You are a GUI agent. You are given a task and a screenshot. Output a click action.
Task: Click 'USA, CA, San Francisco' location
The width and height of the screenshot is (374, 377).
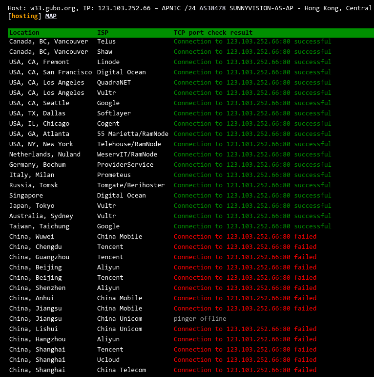click(50, 72)
